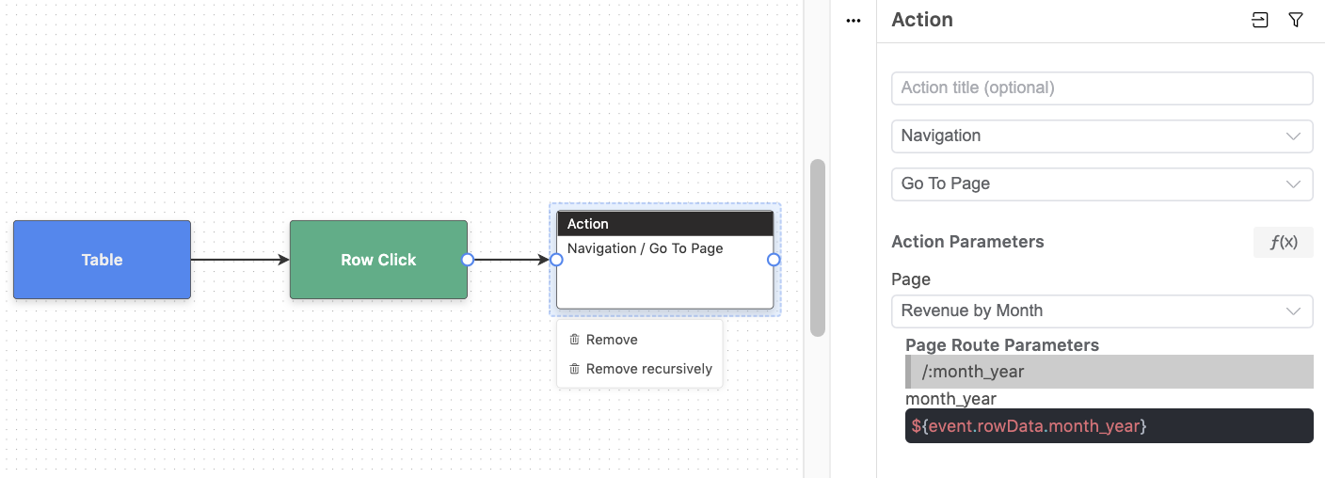Click the month_year expression code field
Screen dimensions: 1325x478
(1108, 426)
